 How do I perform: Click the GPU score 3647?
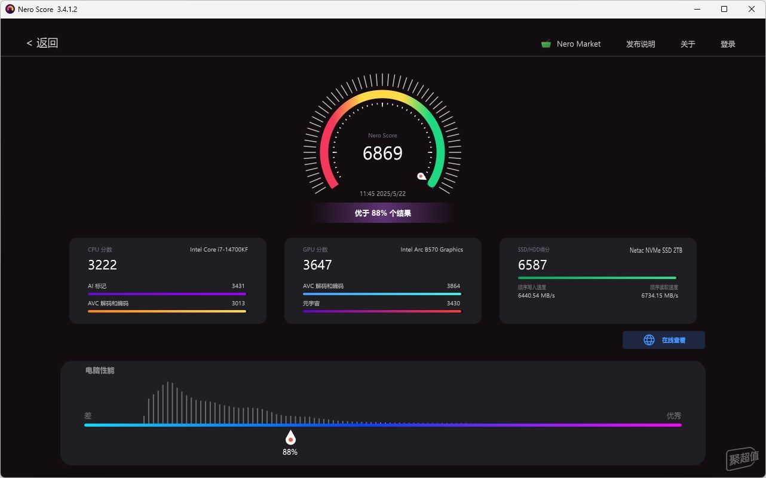317,265
